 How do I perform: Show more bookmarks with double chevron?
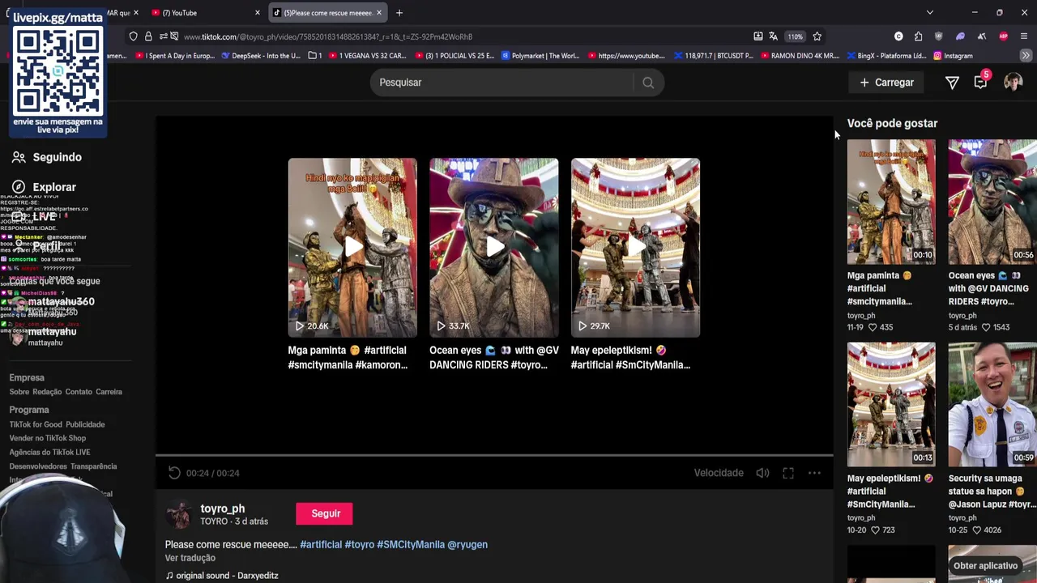1026,56
